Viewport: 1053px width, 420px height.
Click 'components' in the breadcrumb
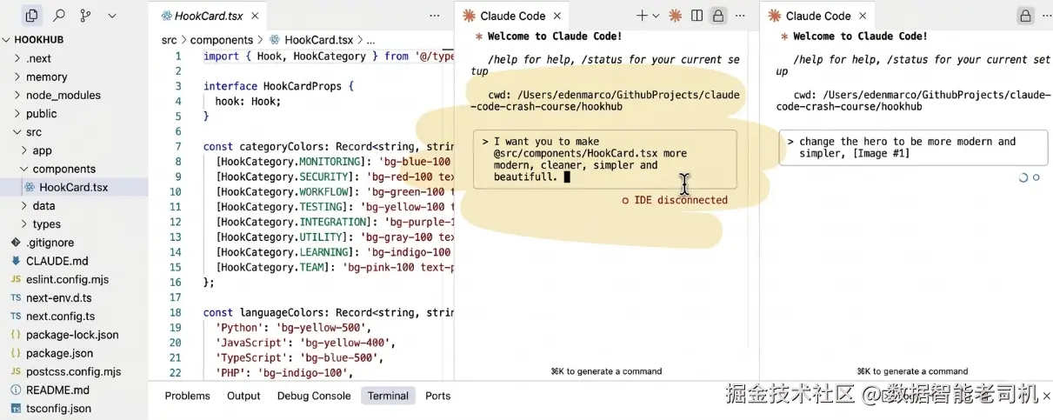(x=222, y=40)
